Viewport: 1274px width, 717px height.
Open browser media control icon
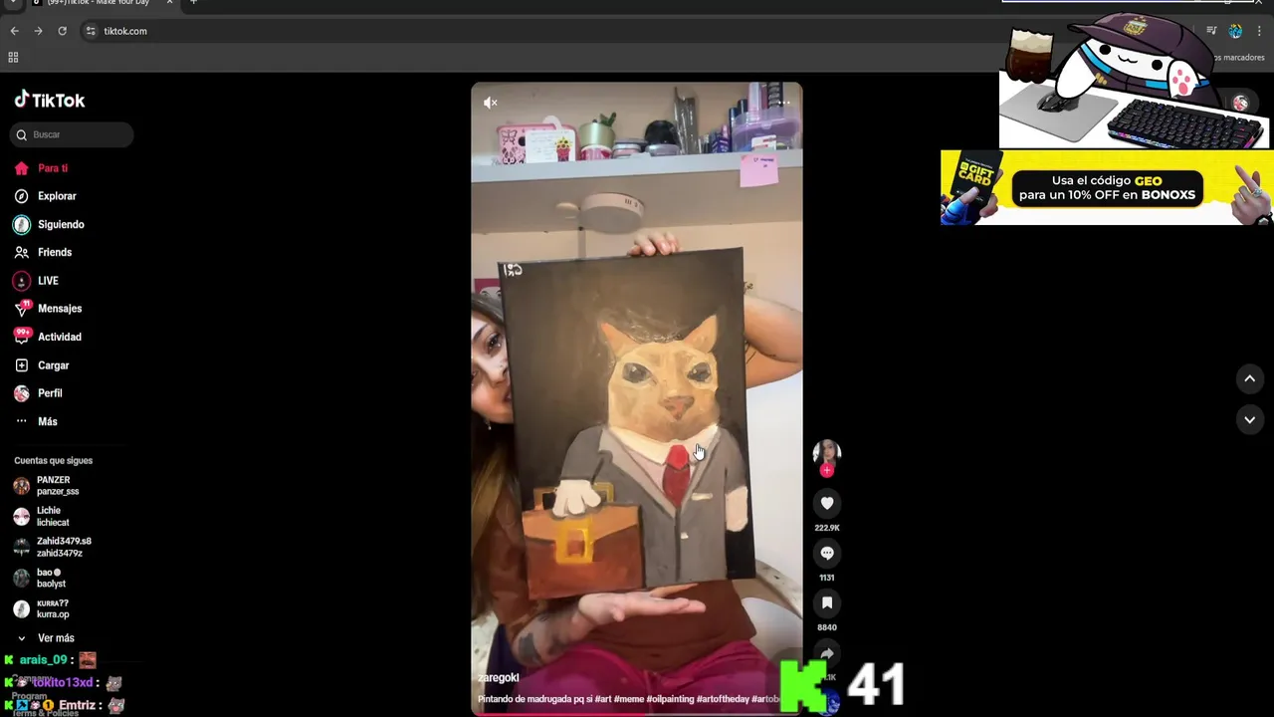[x=1211, y=31]
